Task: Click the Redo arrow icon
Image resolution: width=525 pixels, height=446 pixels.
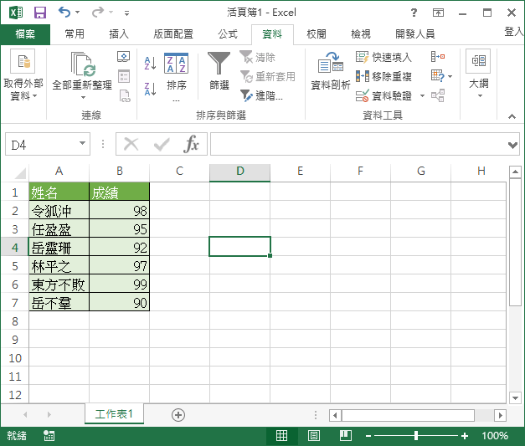Action: [x=98, y=13]
